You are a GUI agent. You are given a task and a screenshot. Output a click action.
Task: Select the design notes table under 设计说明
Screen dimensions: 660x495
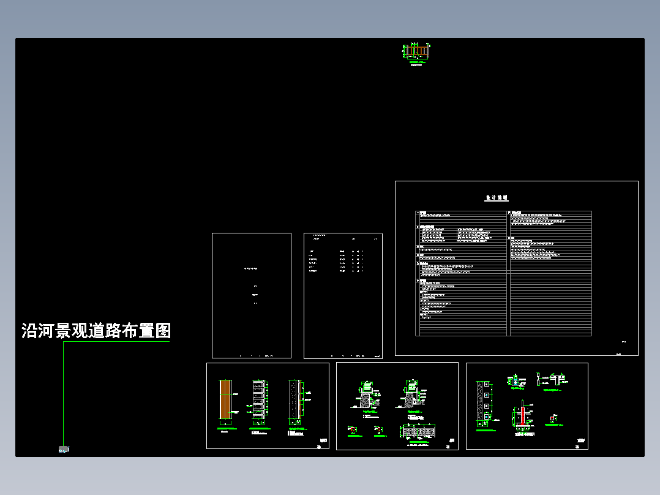pos(504,273)
